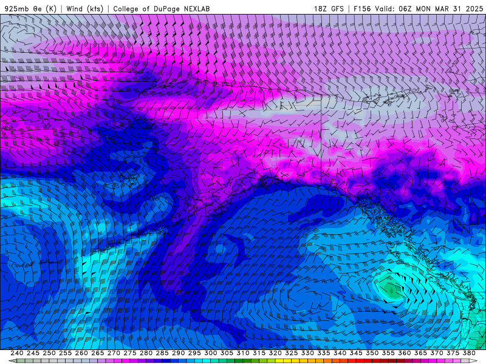This screenshot has height=364, width=486.
Task: Click the 360 value on the scale
Action: click(x=405, y=353)
